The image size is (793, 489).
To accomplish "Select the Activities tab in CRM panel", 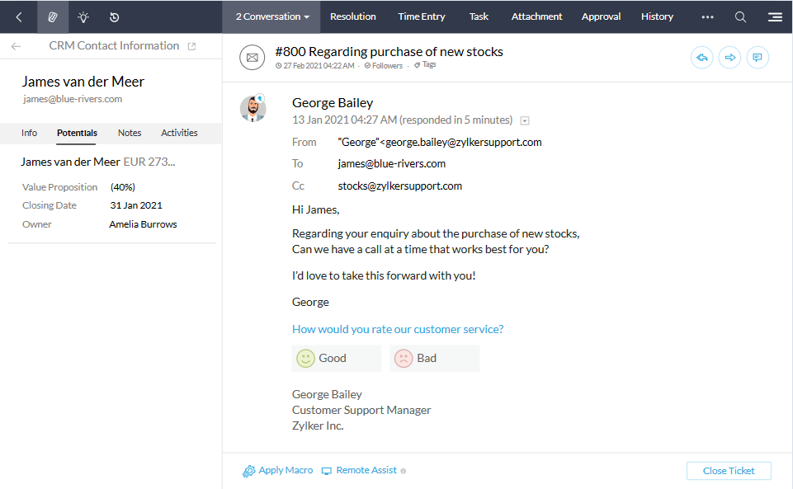I will click(179, 133).
